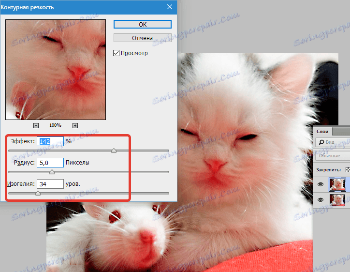
Task: Click the Эффект slider handle
Action: click(114, 151)
